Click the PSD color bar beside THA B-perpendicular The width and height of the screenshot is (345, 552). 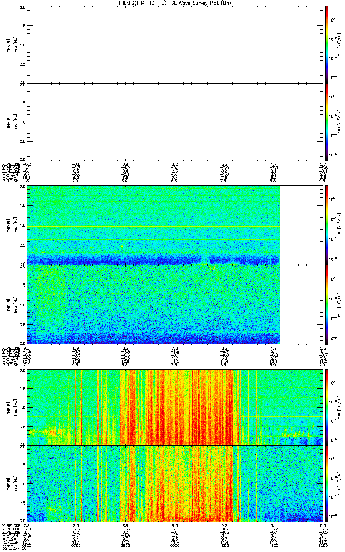[x=327, y=44]
